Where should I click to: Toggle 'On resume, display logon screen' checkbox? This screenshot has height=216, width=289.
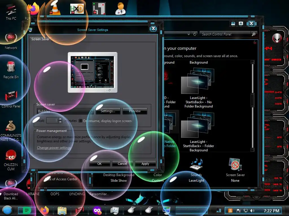tap(80, 121)
